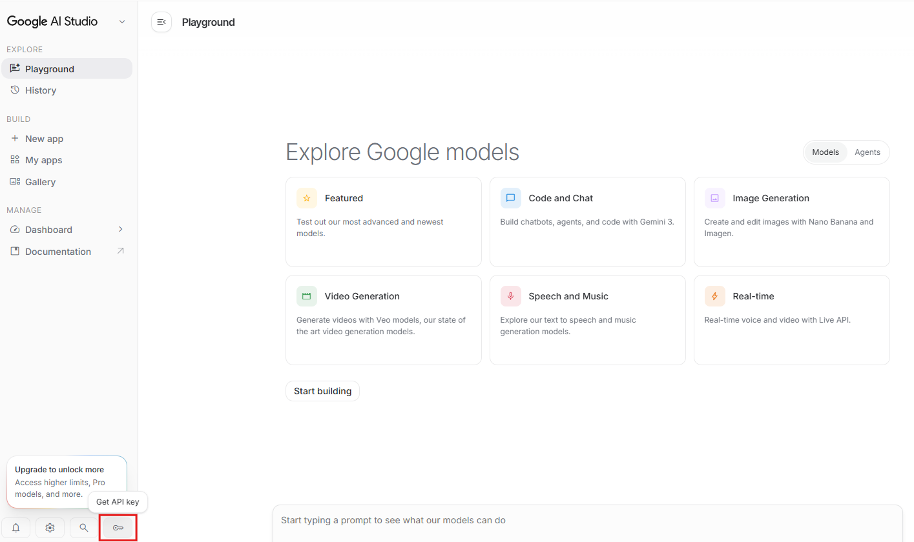Open Playground in the sidebar
This screenshot has height=542, width=914.
click(x=67, y=68)
